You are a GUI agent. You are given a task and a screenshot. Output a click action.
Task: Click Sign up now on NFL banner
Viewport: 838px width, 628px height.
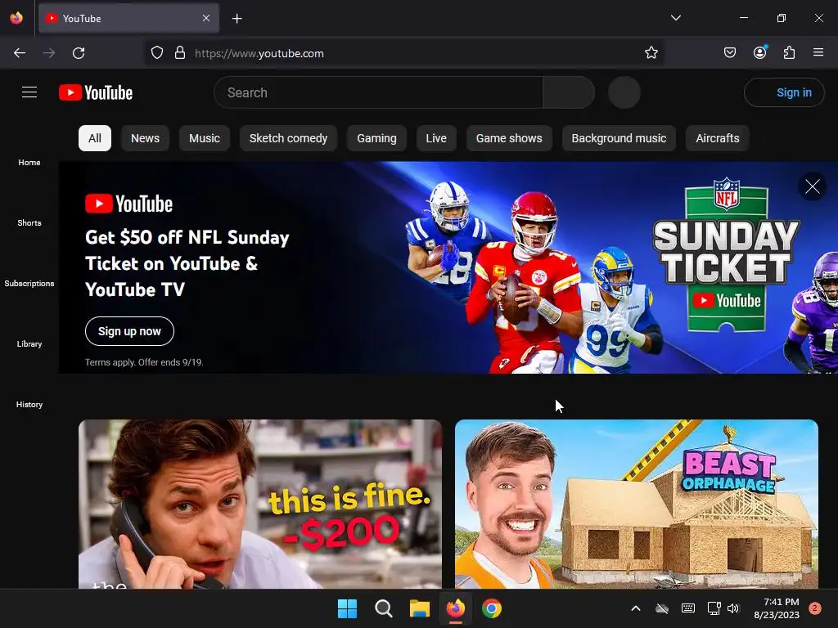(x=129, y=331)
